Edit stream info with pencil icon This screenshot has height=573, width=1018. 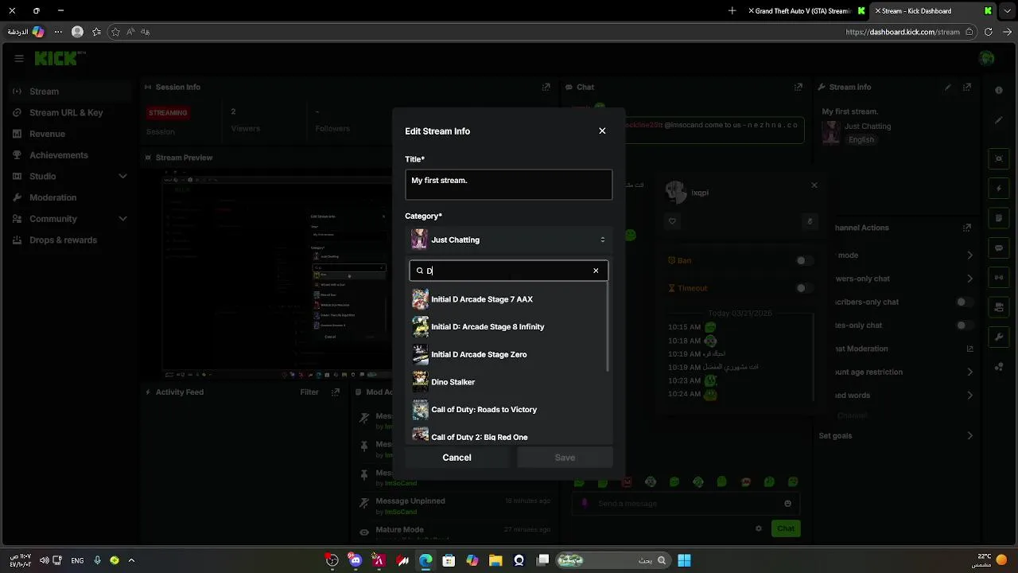point(947,87)
